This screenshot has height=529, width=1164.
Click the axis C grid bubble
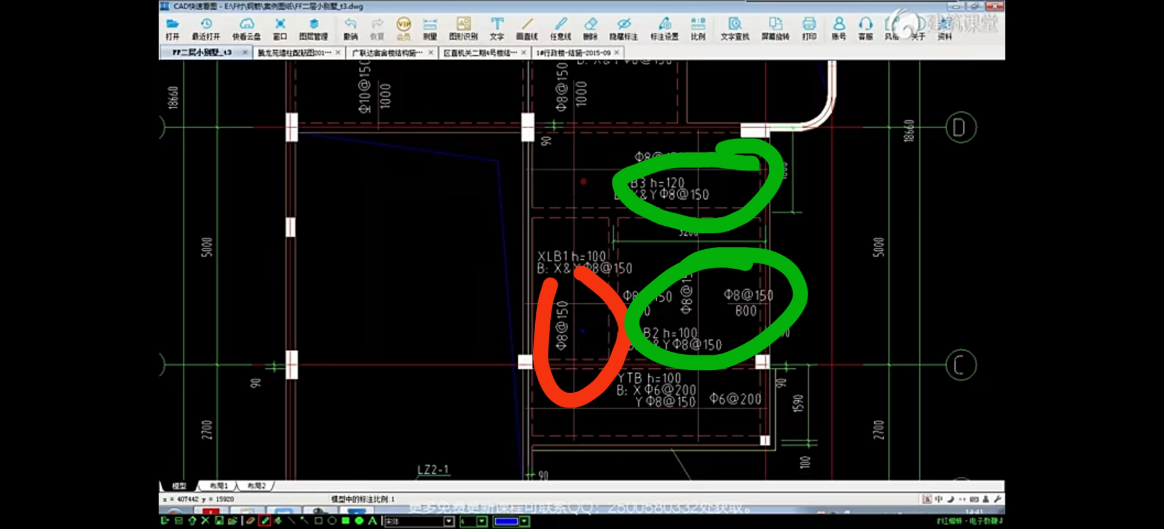[960, 365]
